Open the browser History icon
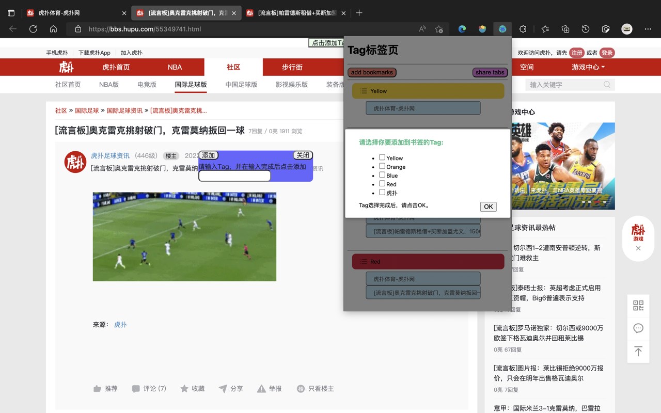 [x=586, y=29]
